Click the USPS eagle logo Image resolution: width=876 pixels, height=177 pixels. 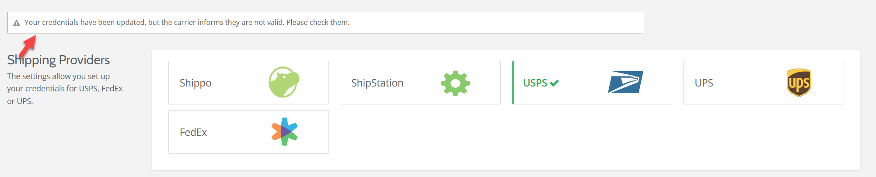[625, 82]
